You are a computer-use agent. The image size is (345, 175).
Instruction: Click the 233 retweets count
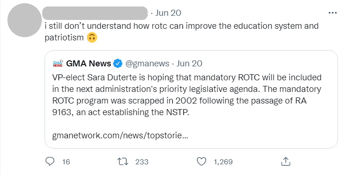[142, 162]
